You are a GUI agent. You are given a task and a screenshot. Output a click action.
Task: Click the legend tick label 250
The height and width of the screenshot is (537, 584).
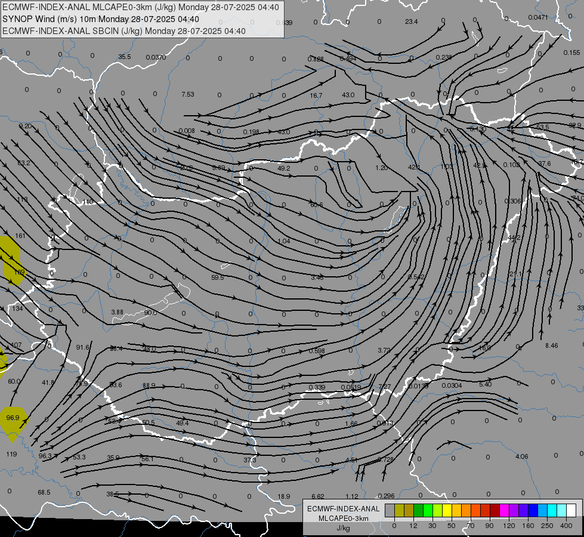(x=547, y=526)
